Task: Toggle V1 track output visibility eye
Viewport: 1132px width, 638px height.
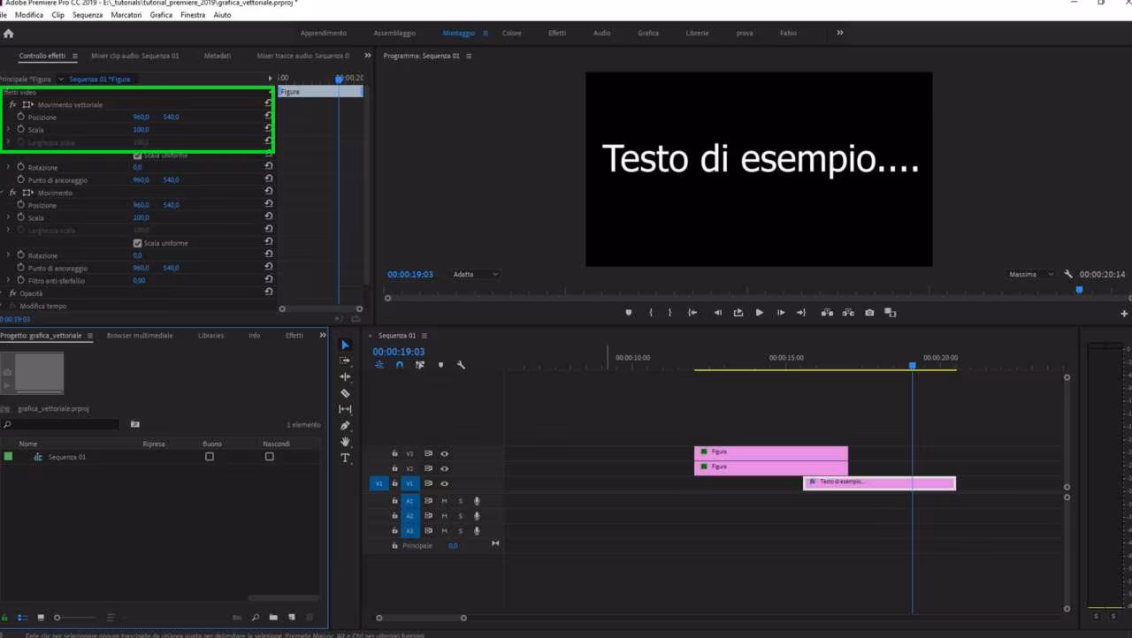Action: click(445, 483)
